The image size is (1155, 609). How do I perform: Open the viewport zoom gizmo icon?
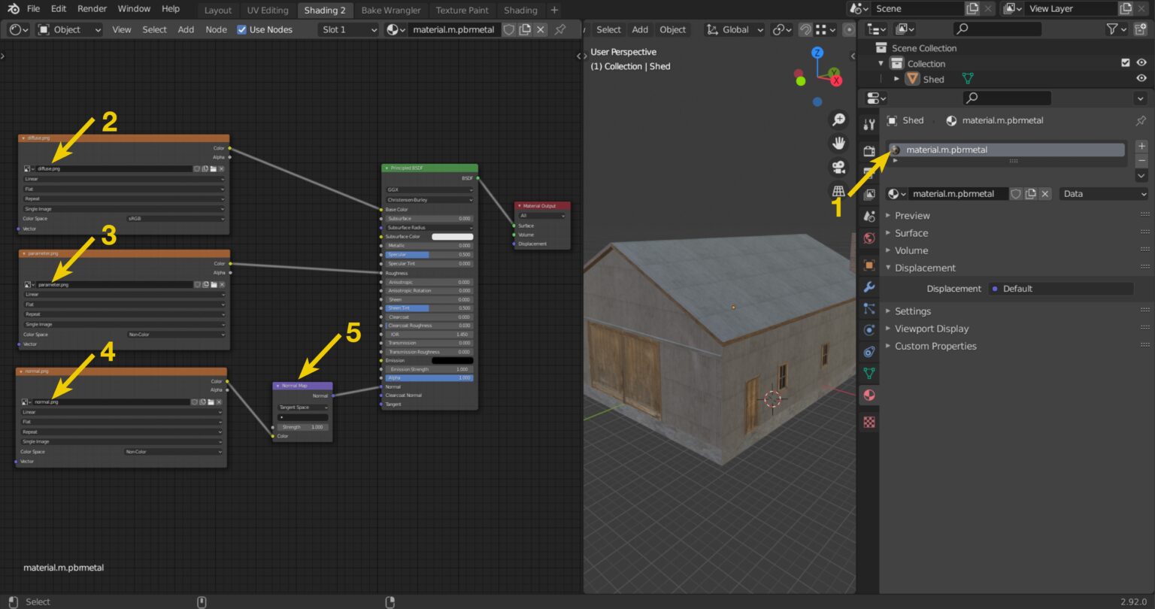838,120
